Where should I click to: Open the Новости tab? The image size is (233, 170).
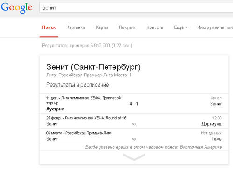tap(155, 27)
